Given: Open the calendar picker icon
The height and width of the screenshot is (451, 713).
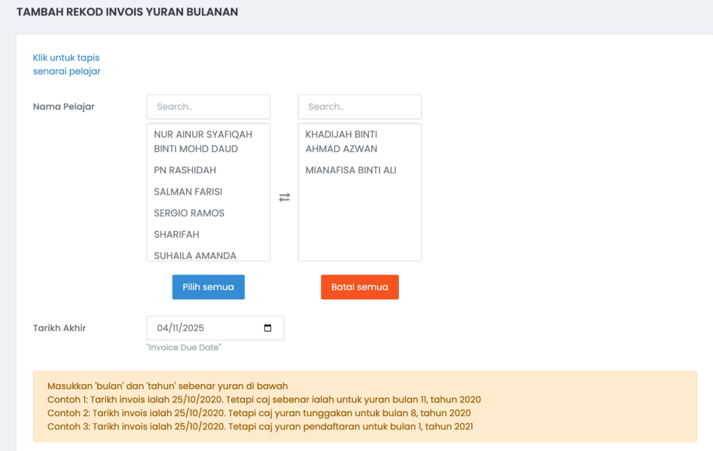Looking at the screenshot, I should [268, 329].
